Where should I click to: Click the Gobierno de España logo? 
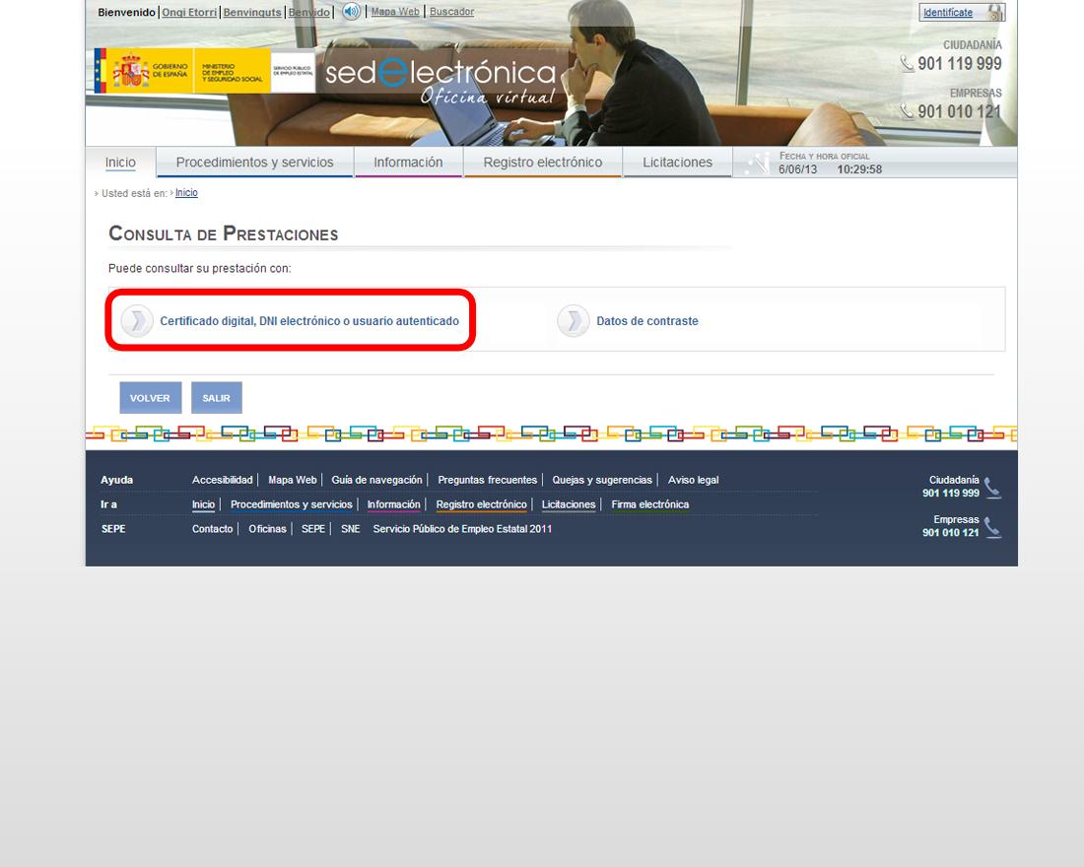(x=142, y=72)
